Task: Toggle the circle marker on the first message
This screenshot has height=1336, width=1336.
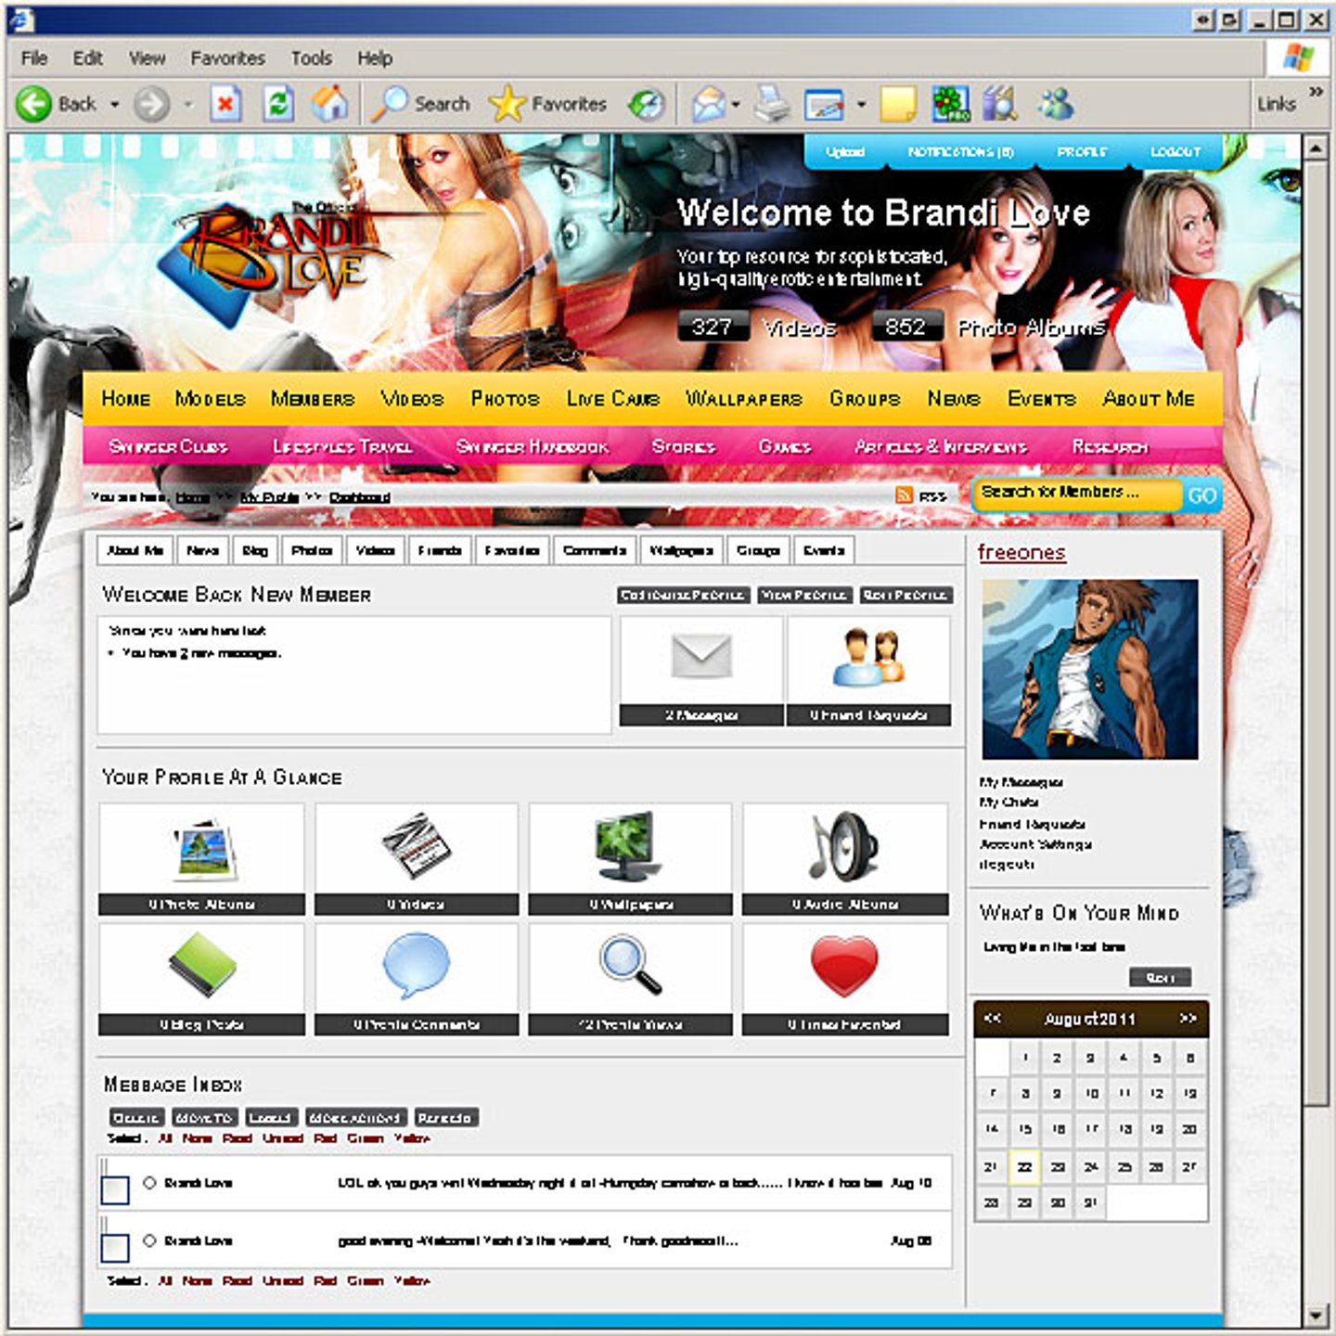Action: [x=149, y=1183]
